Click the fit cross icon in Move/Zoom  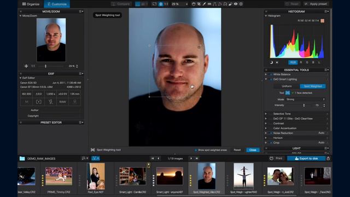tap(26, 66)
